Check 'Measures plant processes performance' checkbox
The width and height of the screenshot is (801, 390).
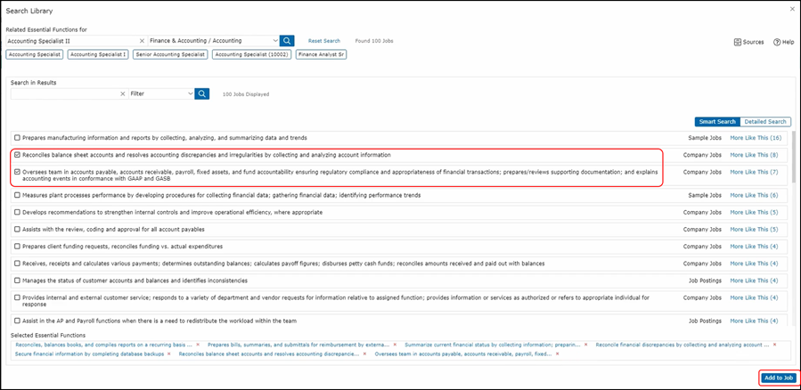tap(17, 195)
